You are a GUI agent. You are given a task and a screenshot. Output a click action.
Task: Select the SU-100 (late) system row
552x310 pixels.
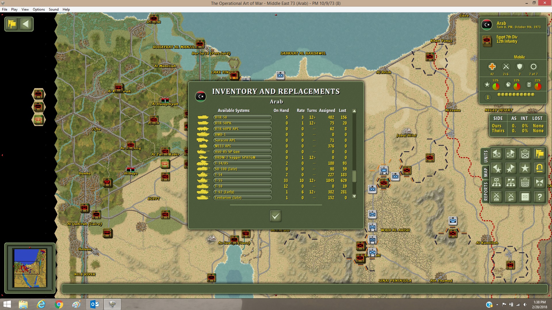pyautogui.click(x=242, y=169)
